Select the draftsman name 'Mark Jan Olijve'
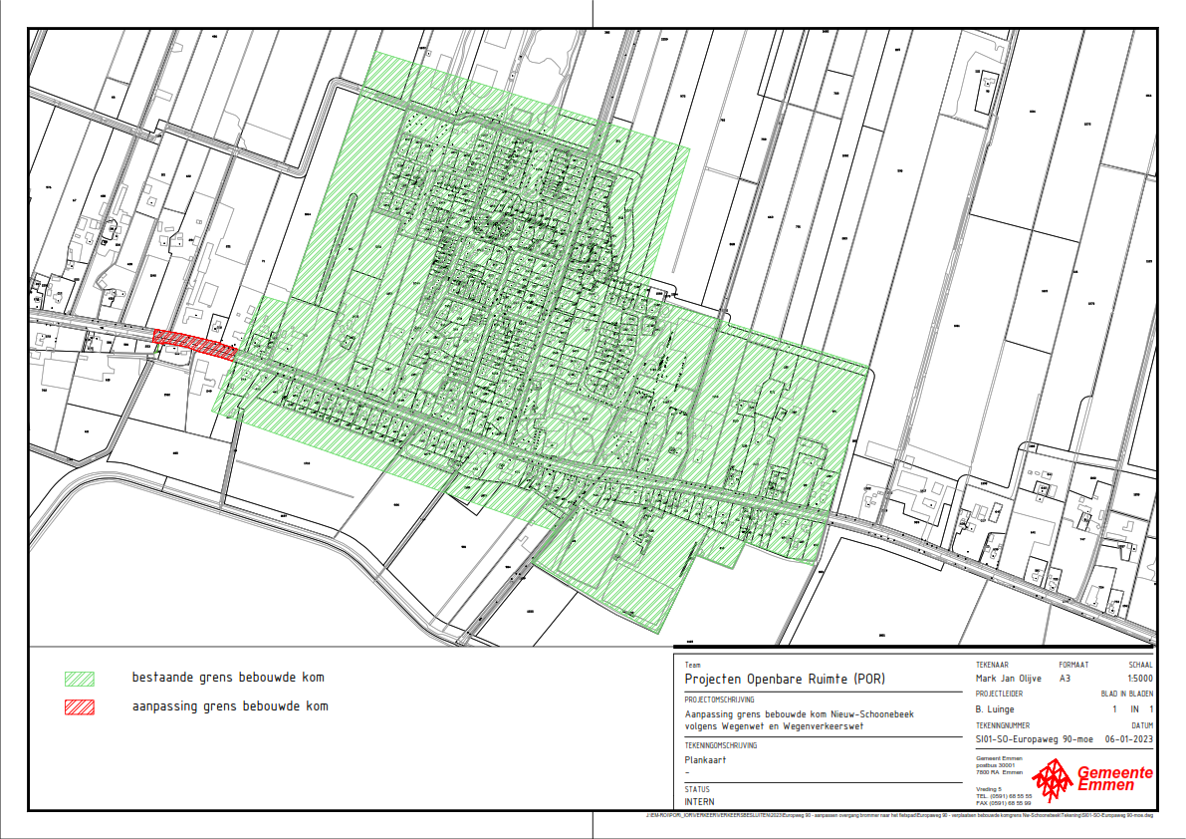Viewport: 1186px width, 839px height. pos(1008,679)
